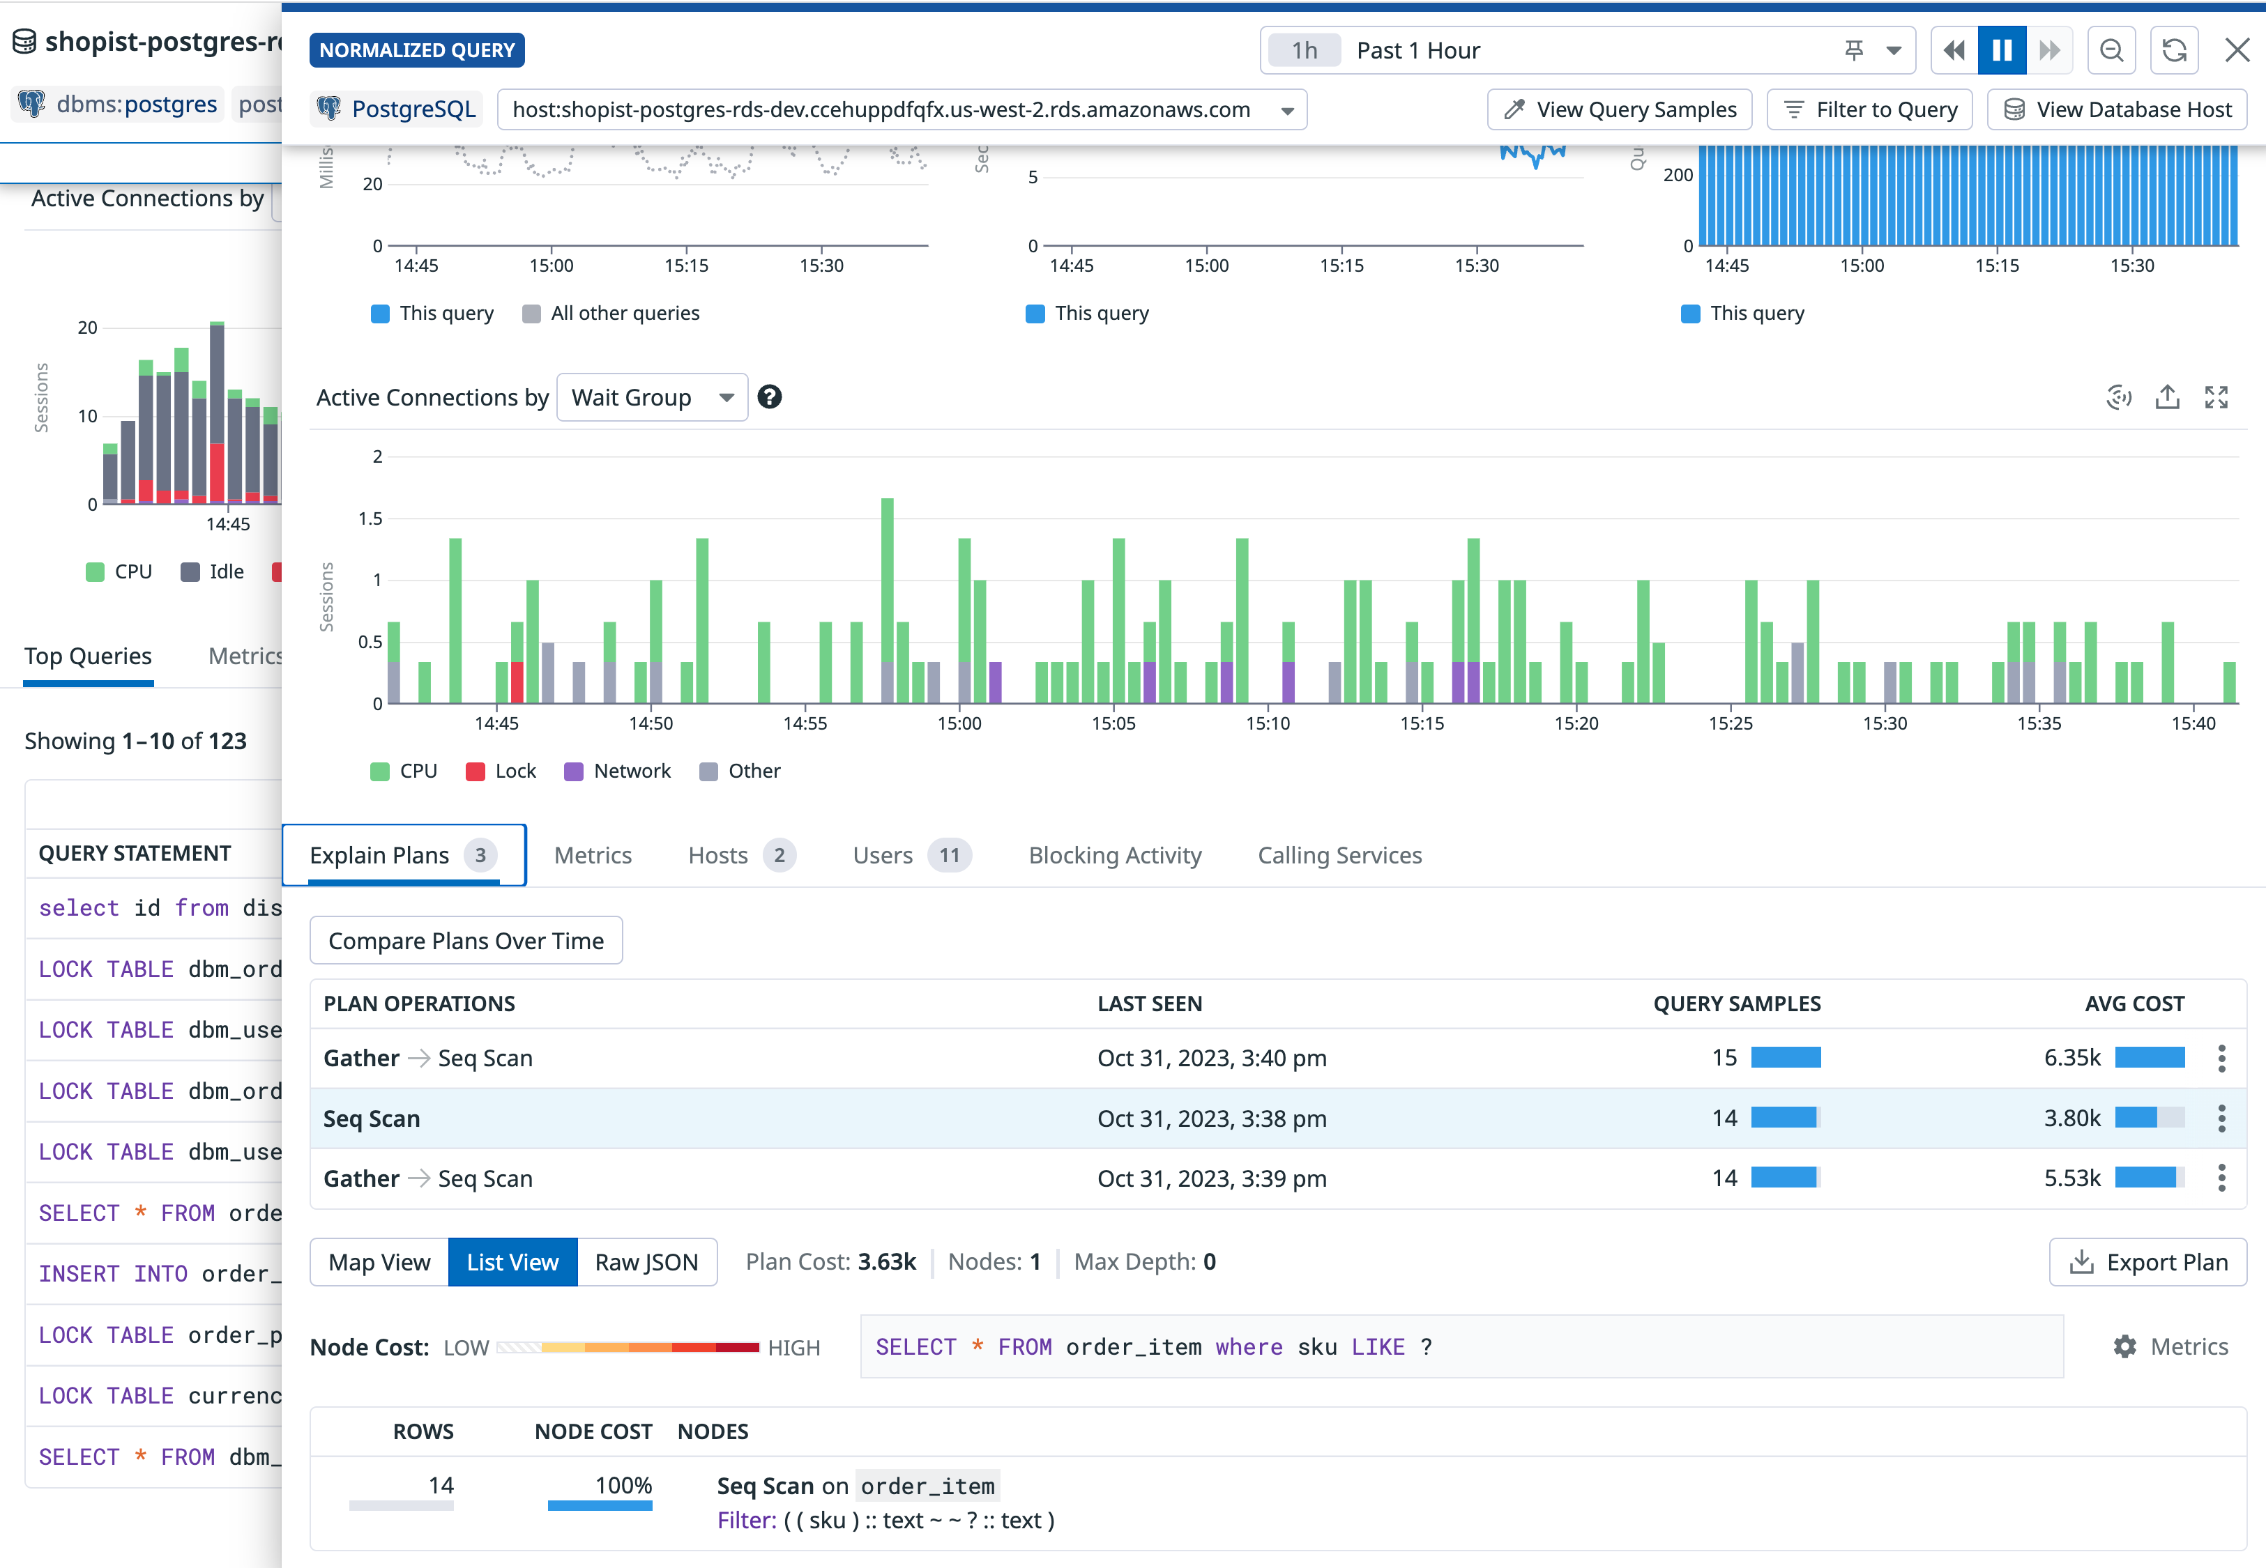Click dbms:postgres tag in background page

[119, 104]
